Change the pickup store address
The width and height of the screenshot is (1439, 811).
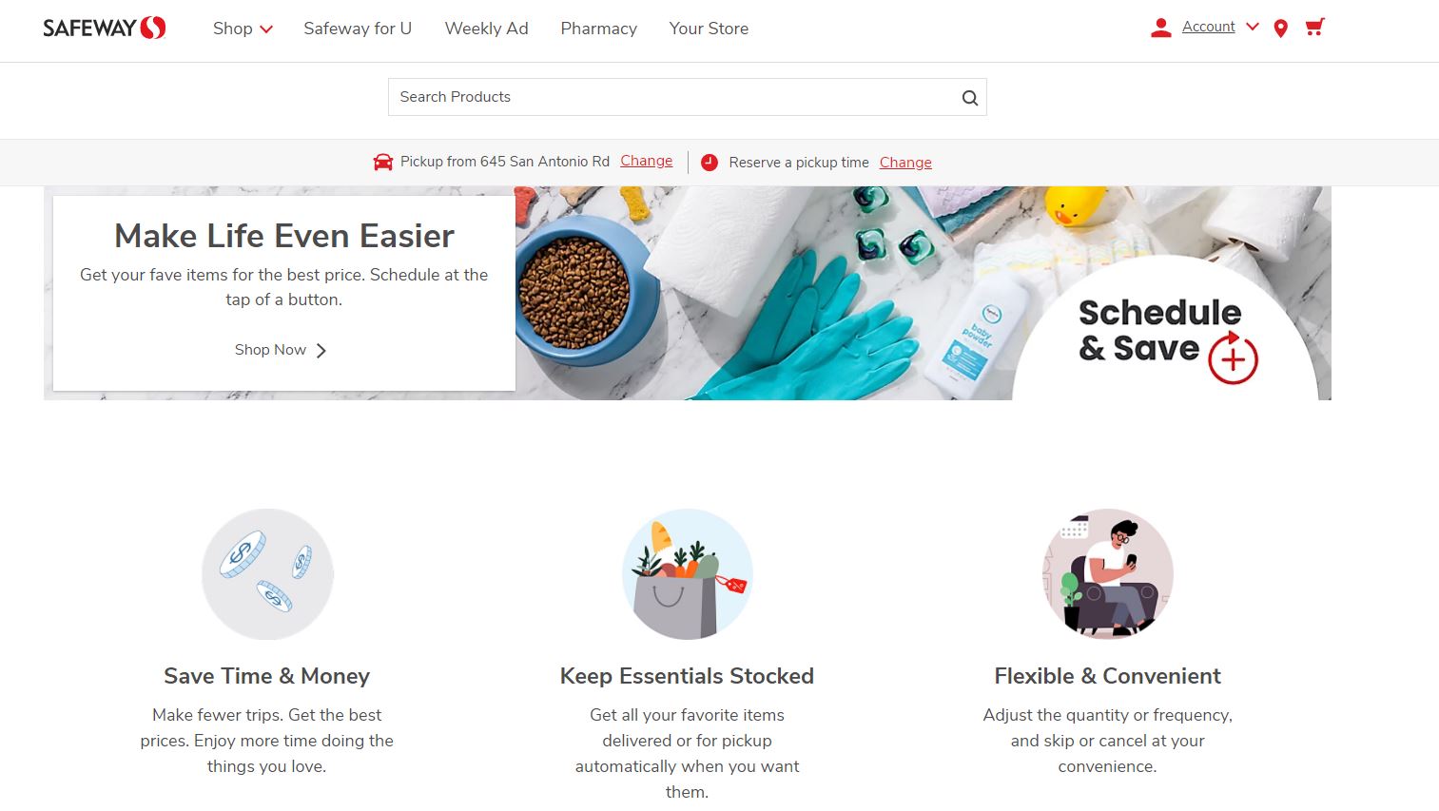(647, 161)
